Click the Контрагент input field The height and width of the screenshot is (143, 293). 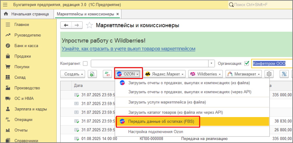point(150,64)
